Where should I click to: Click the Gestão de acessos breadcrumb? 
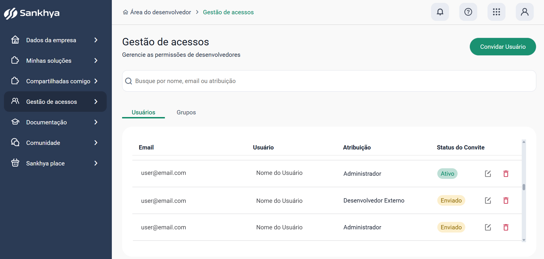click(228, 12)
